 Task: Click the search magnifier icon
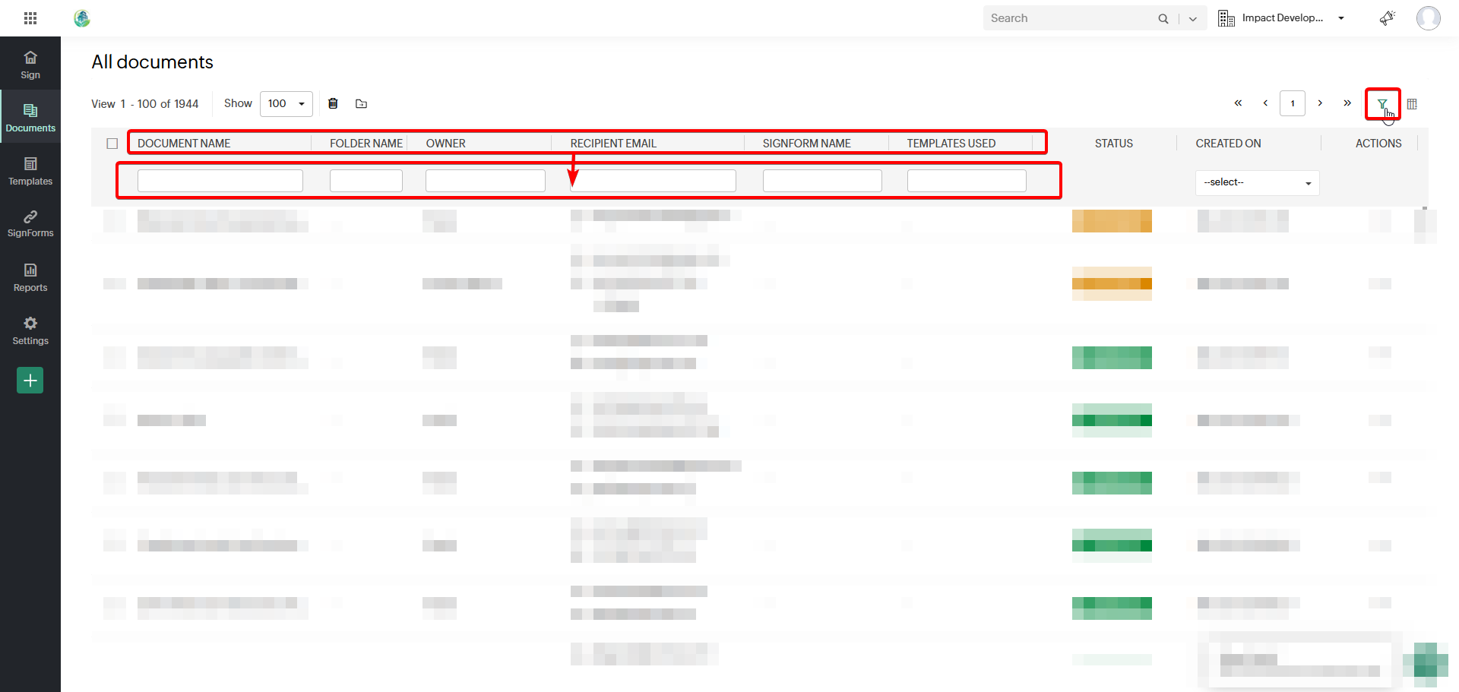(1163, 19)
